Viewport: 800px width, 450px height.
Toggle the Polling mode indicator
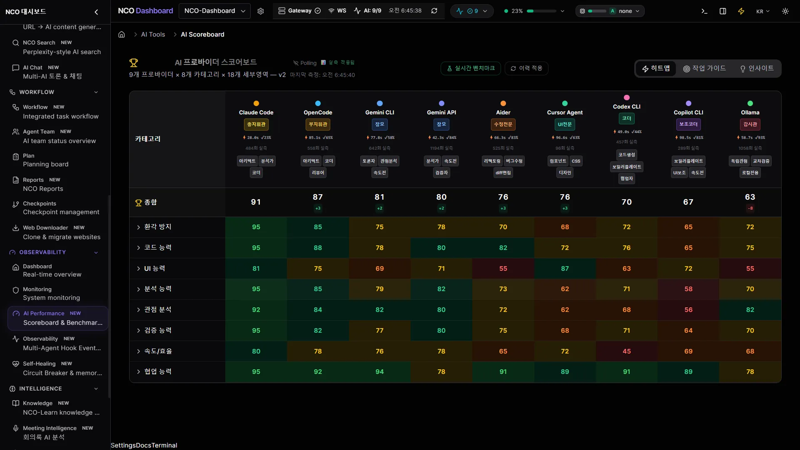point(305,63)
